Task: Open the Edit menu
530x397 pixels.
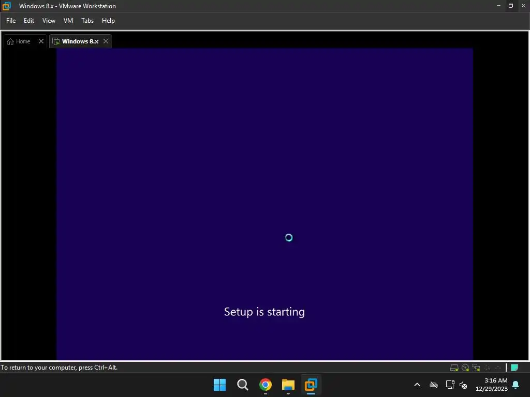Action: [29, 21]
